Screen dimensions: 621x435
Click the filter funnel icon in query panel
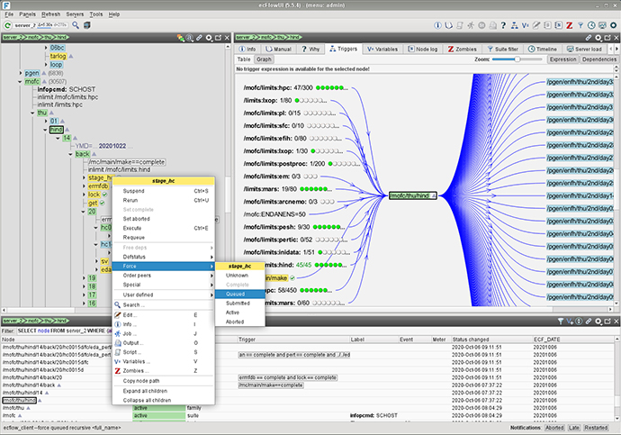tap(560, 322)
